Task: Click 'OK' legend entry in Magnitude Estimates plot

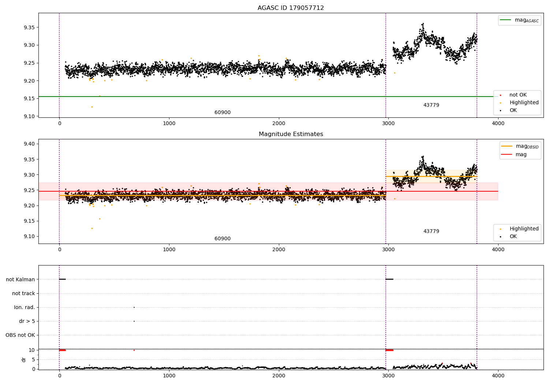Action: (x=513, y=237)
